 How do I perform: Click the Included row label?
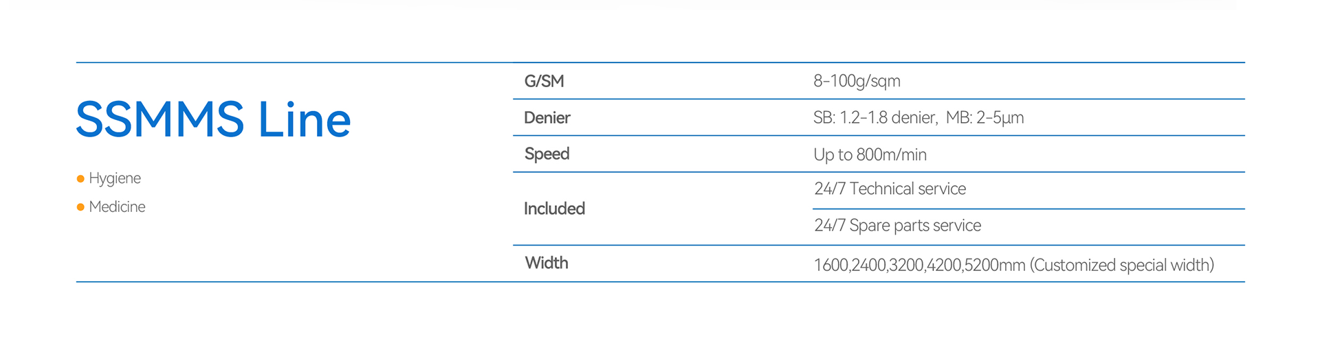point(554,209)
